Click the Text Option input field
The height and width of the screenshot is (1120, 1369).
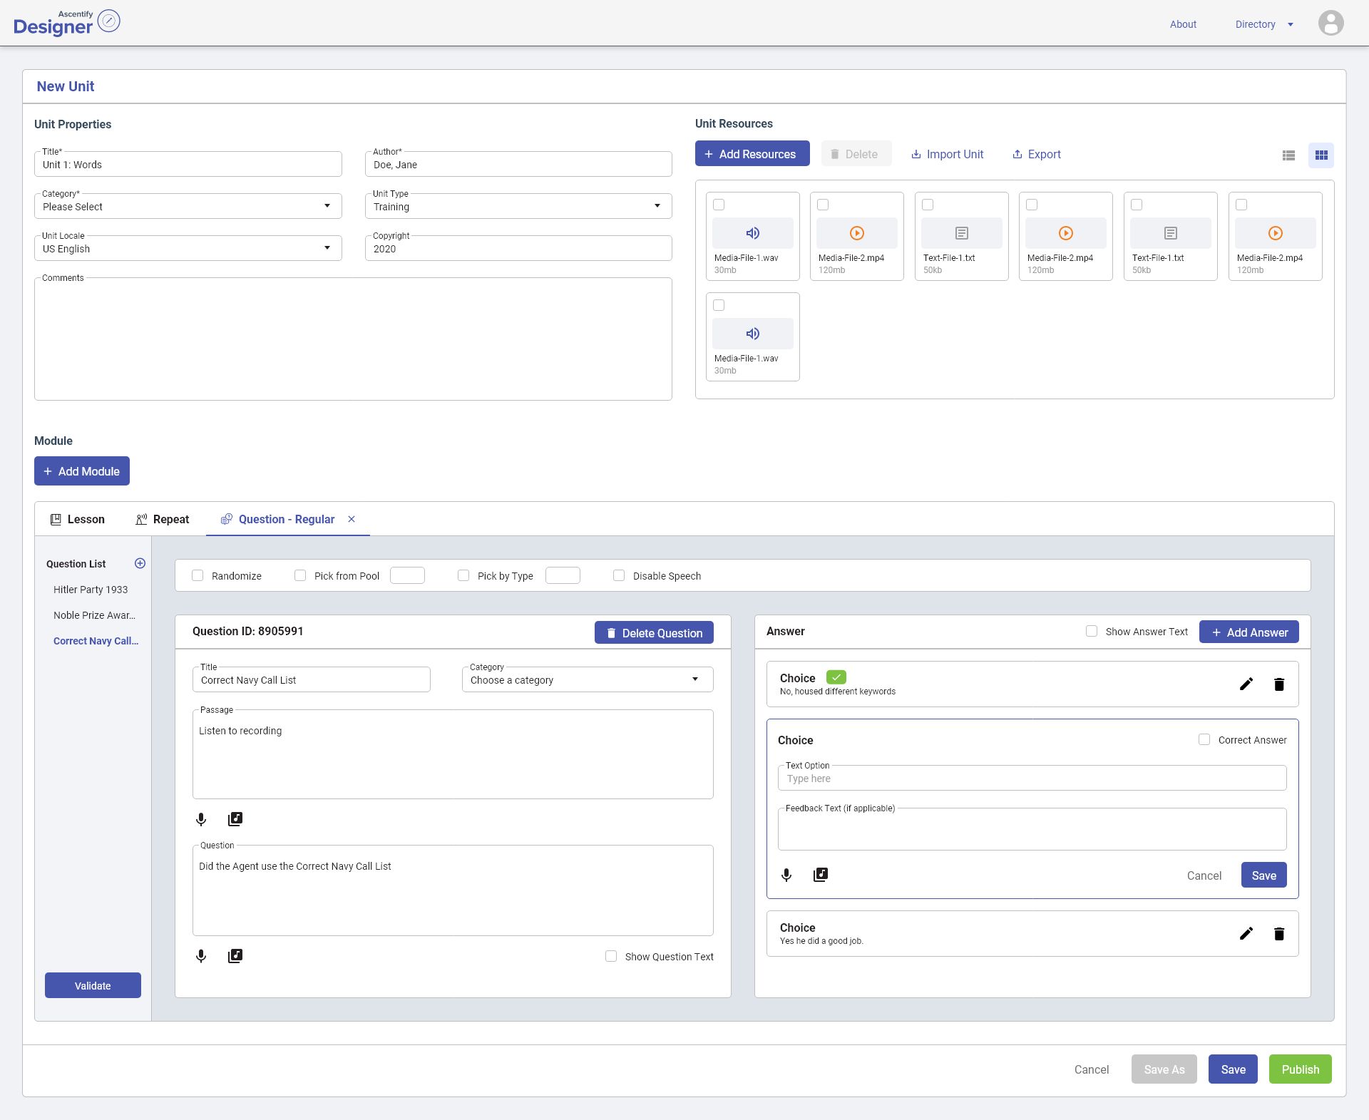pos(1032,779)
